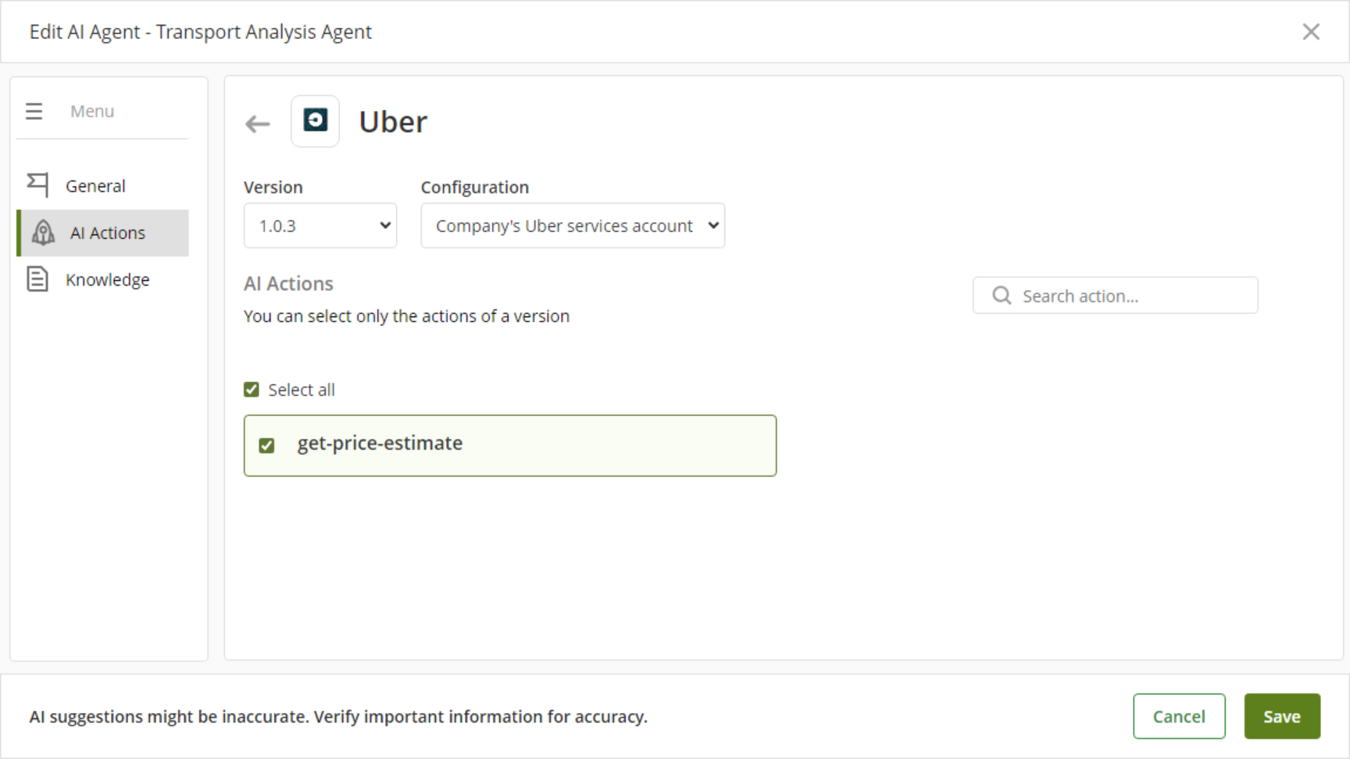1350x759 pixels.
Task: Open the Configuration account dropdown
Action: click(x=573, y=226)
